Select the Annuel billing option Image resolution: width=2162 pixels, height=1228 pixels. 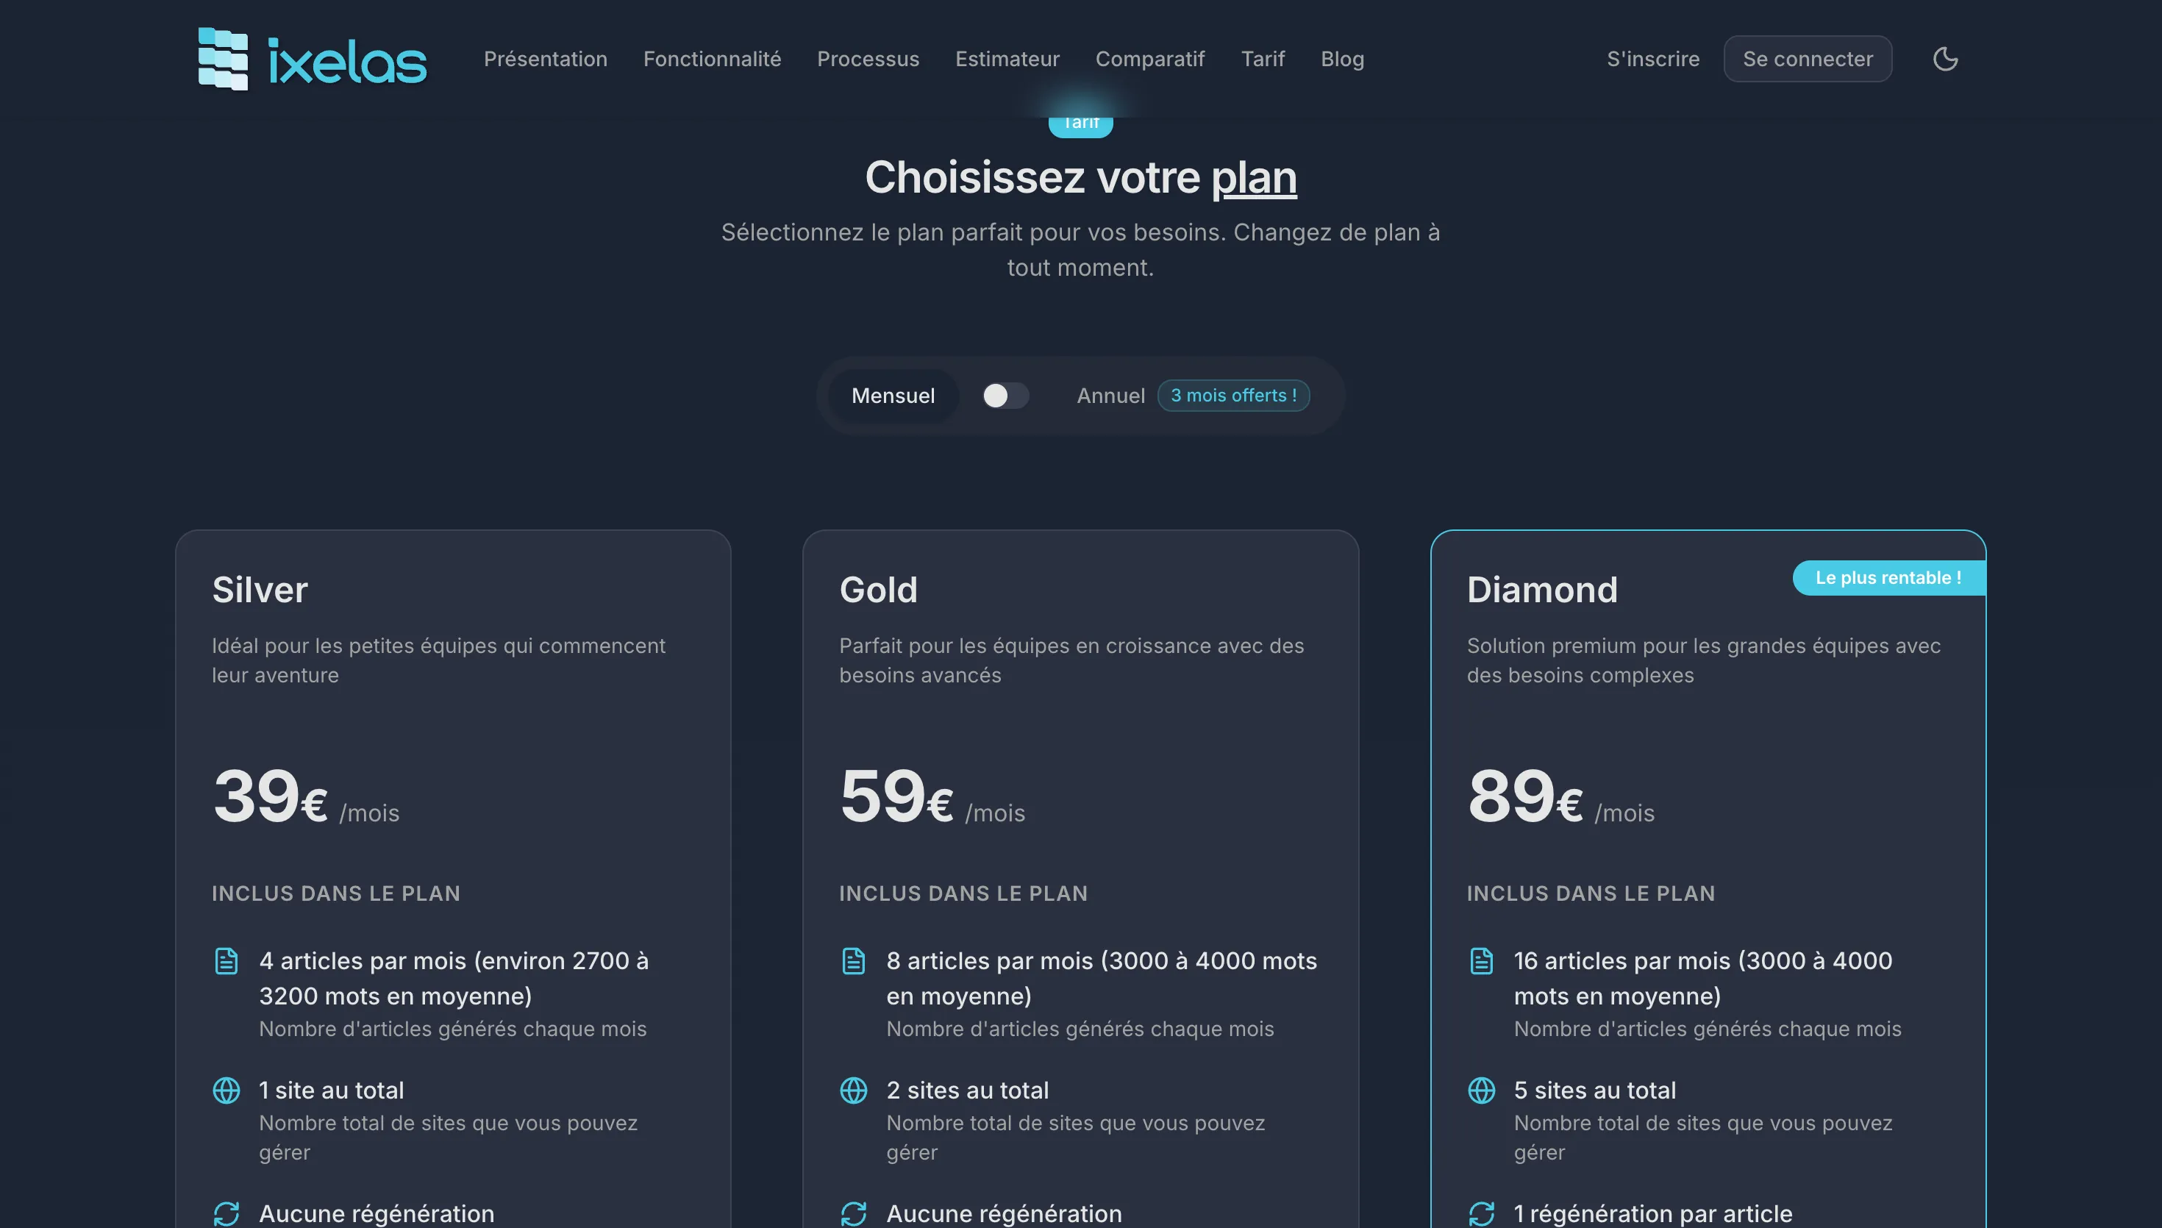coord(1110,396)
